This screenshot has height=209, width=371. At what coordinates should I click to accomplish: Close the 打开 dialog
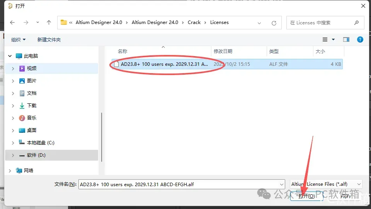coord(363,6)
